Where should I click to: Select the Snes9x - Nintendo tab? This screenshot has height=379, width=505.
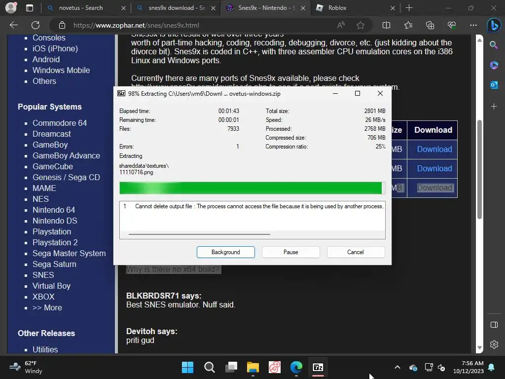(x=265, y=8)
